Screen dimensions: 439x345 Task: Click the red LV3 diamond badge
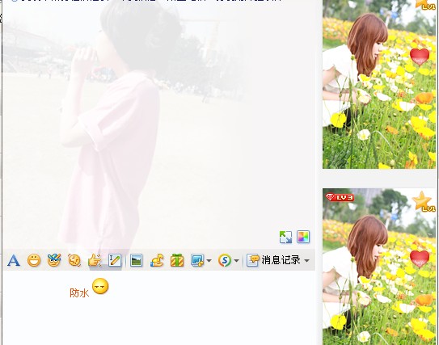340,197
